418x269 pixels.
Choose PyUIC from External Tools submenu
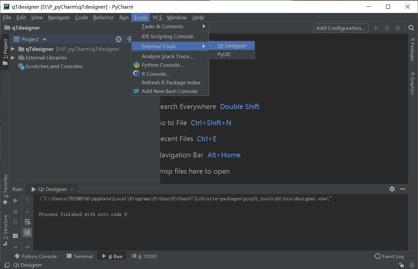231,54
